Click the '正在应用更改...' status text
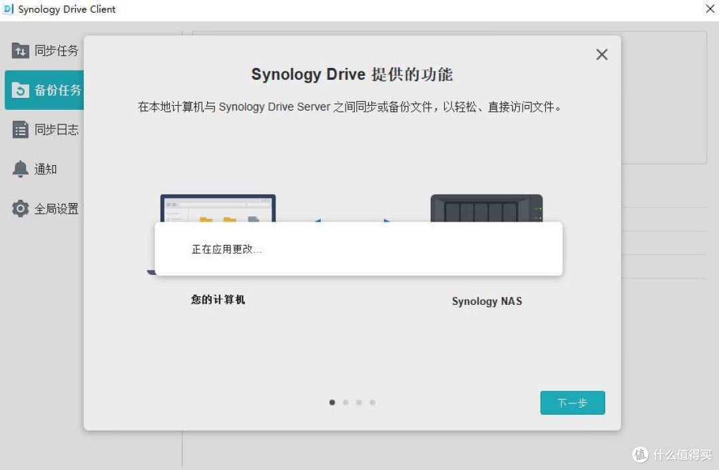 click(226, 249)
